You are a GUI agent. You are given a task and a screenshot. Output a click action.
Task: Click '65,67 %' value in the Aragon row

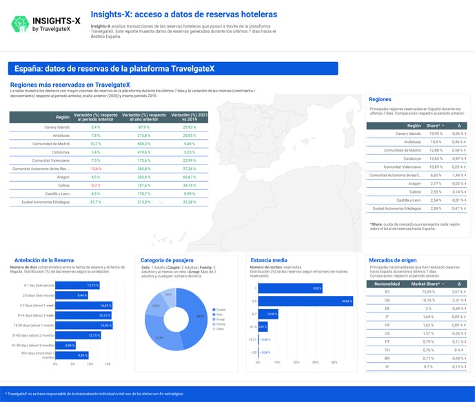point(190,177)
